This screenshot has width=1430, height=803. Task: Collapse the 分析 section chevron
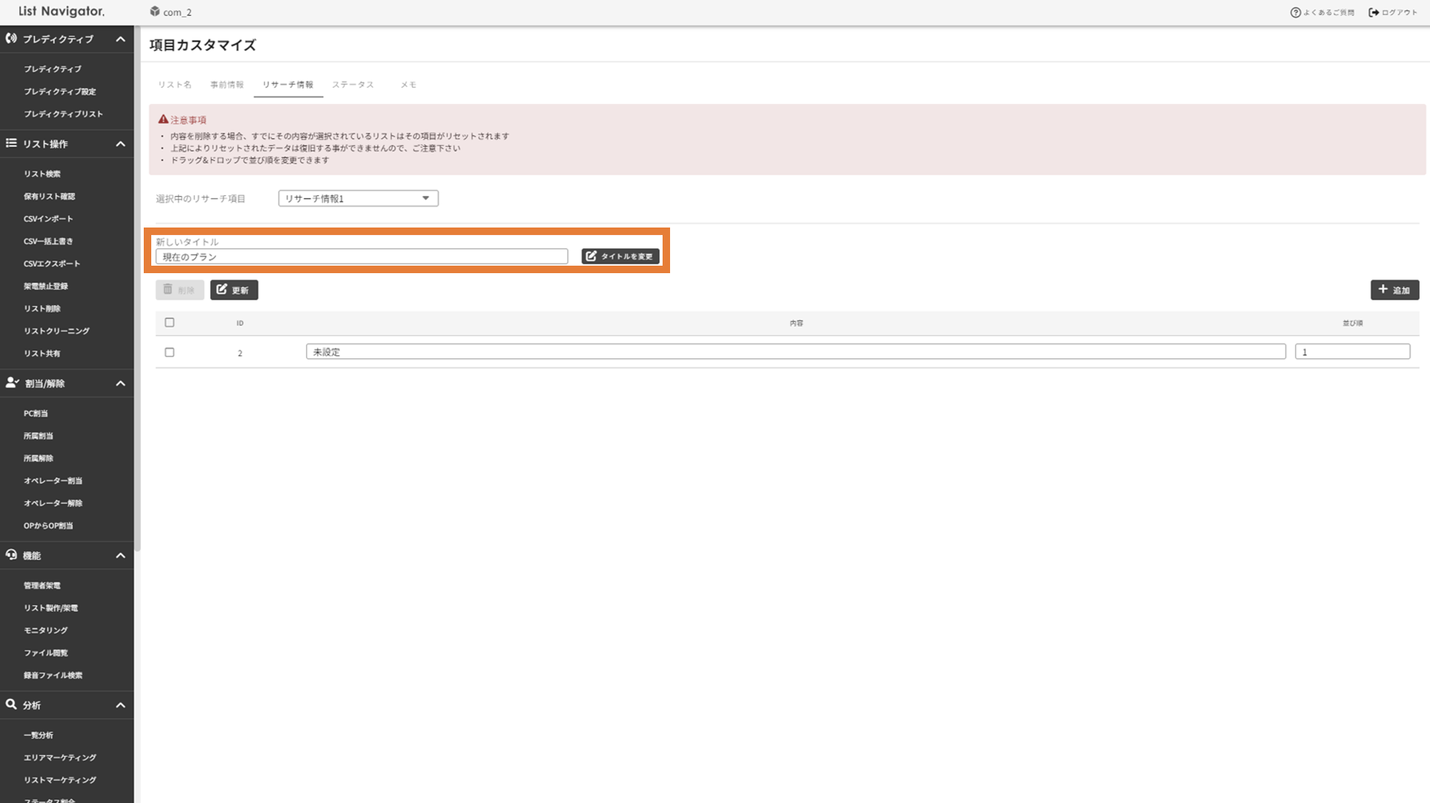coord(121,705)
